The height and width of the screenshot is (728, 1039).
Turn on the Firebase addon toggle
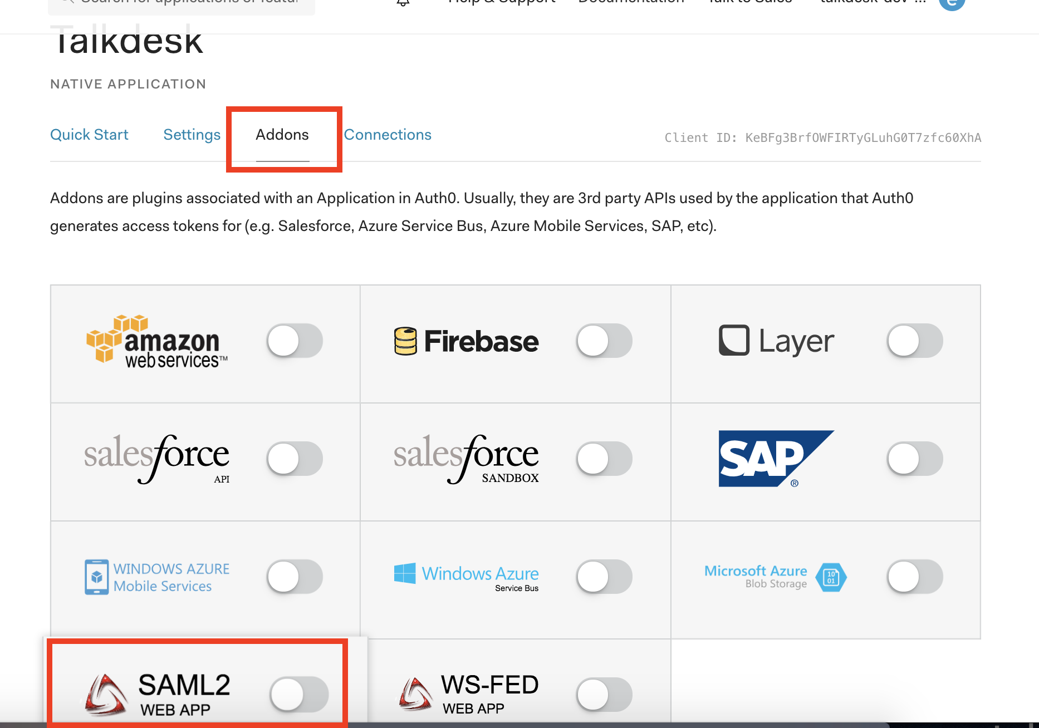tap(605, 341)
